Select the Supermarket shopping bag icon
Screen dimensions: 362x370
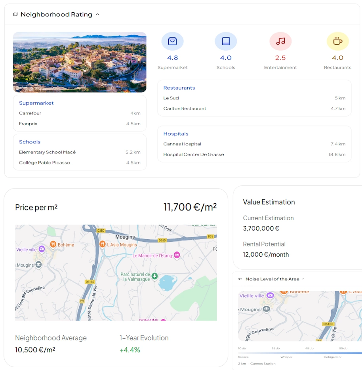(x=173, y=41)
